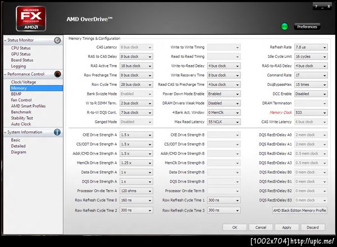337x247 pixels.
Task: Open Power Down Mode Enable dropdown
Action: (x=224, y=94)
